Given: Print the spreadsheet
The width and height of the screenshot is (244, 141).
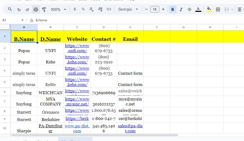Looking at the screenshot, I should 36,9.
